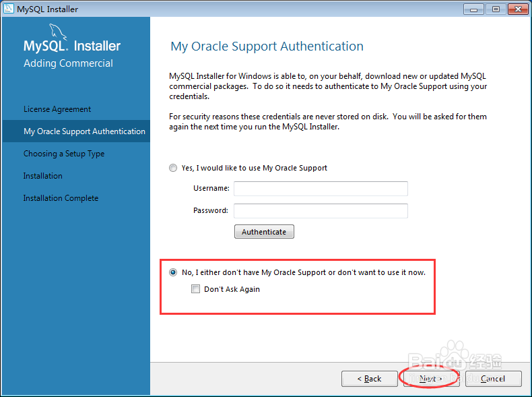Click the Username input field

321,189
